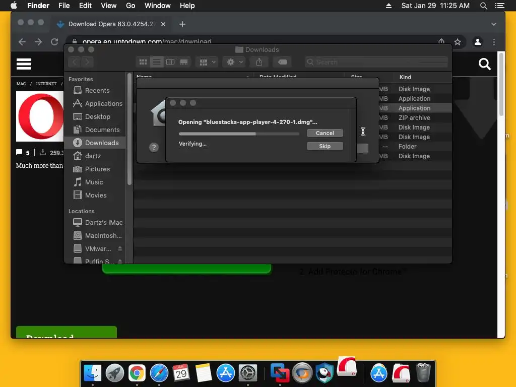
Task: Open the Help menu
Action: point(187,6)
